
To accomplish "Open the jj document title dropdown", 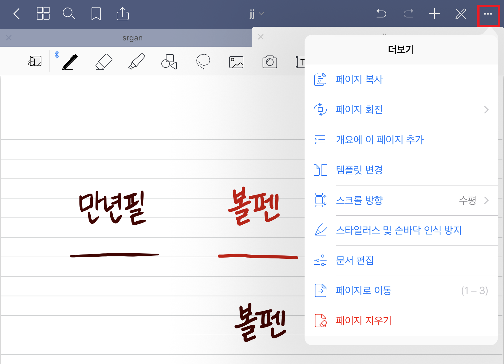I will [257, 14].
